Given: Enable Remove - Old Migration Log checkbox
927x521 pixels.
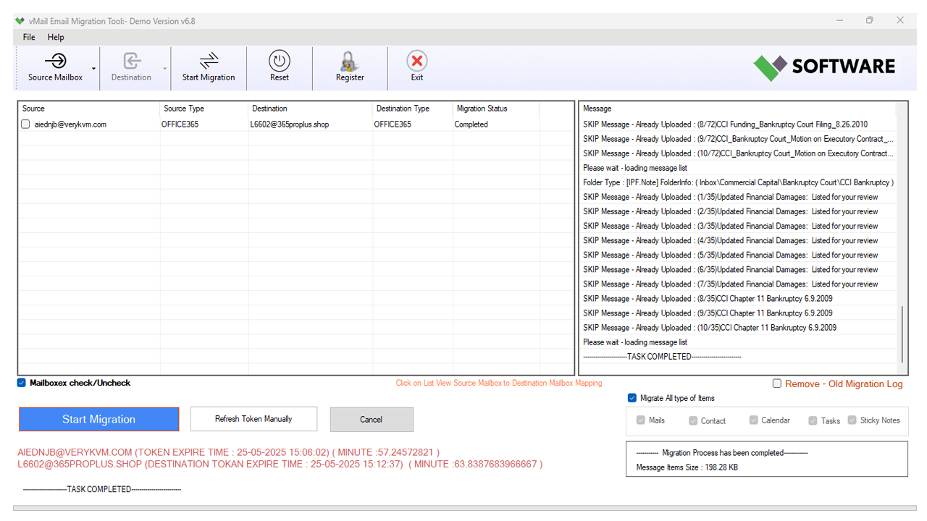Looking at the screenshot, I should 777,384.
